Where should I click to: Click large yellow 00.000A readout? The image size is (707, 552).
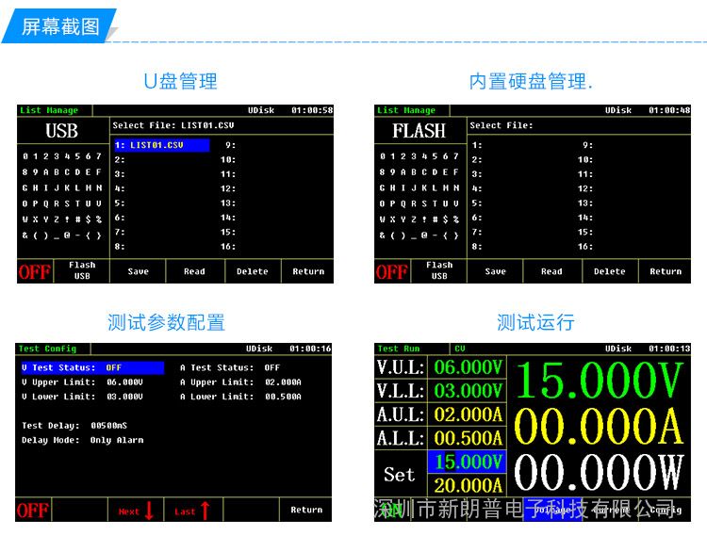[599, 426]
